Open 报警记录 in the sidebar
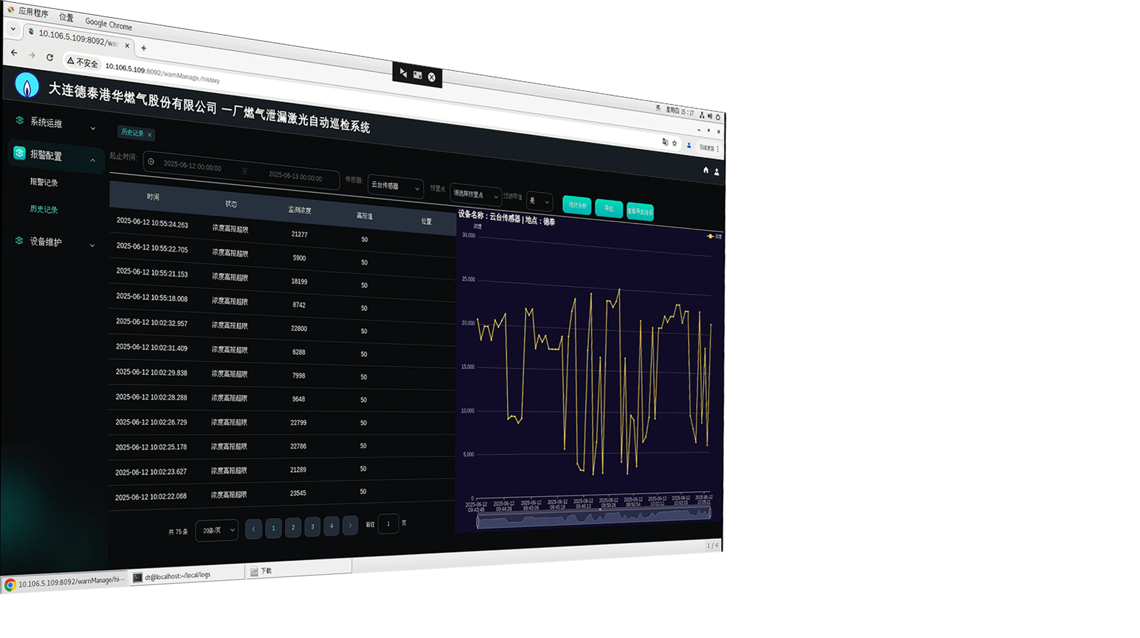The image size is (1140, 638). 44,182
